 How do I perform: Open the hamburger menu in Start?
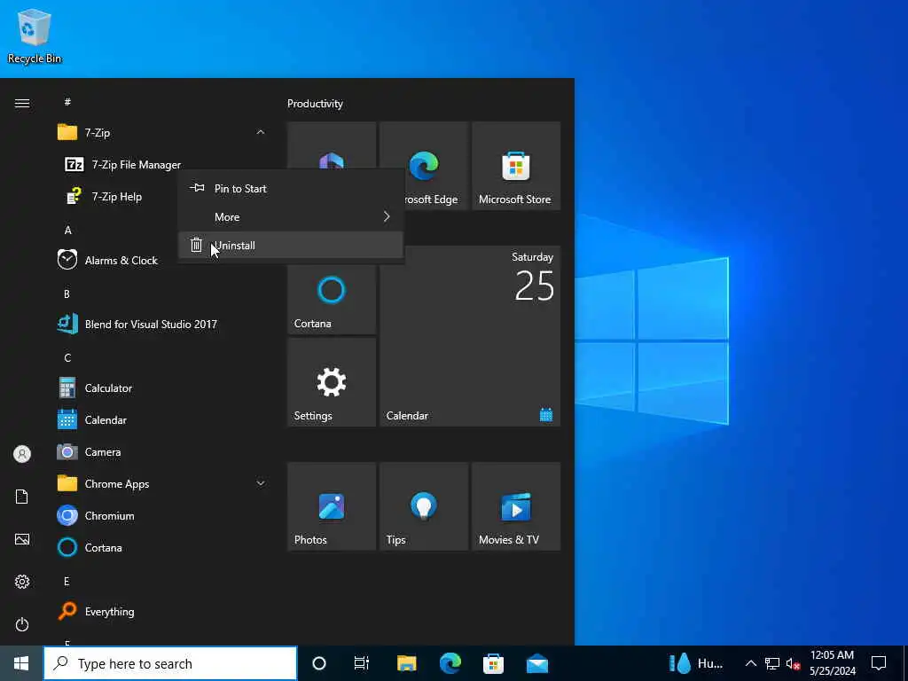(22, 103)
